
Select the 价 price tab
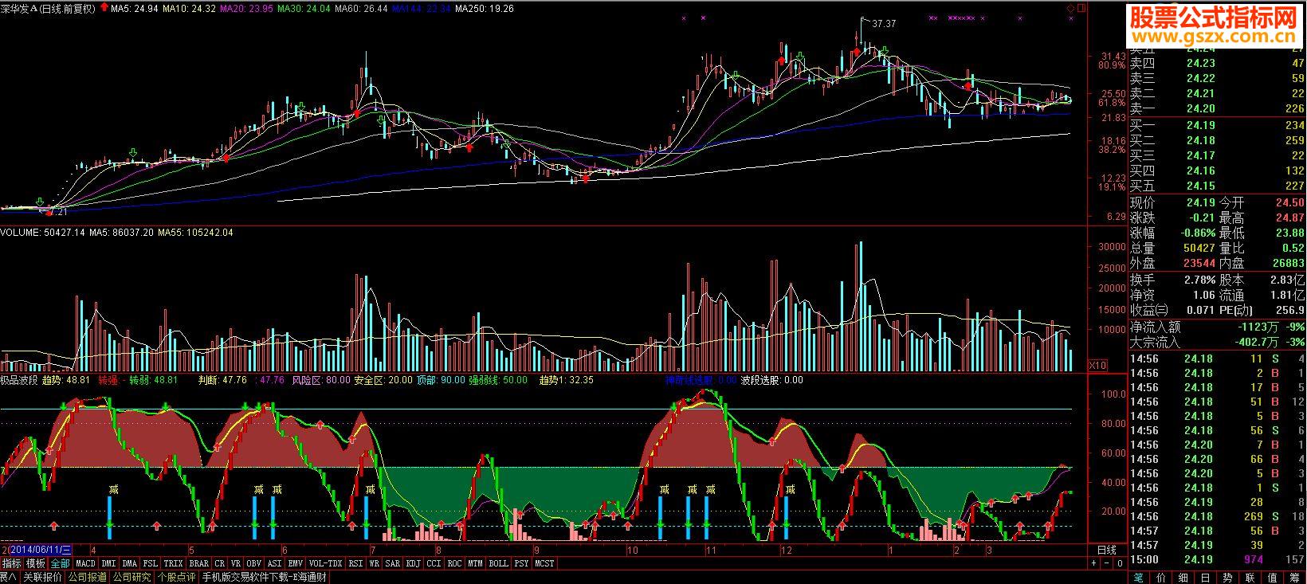tap(1161, 578)
